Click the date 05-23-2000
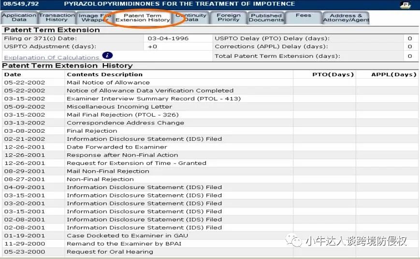420x259 pixels. [x=25, y=252]
